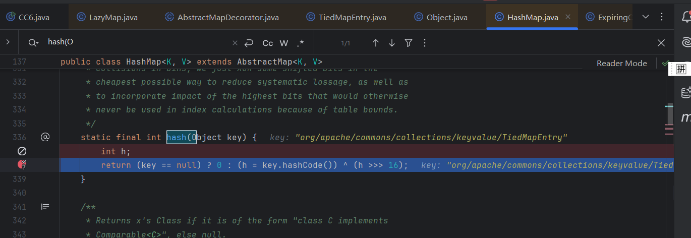This screenshot has width=691, height=238.
Task: Expand the replace field chevron
Action: pyautogui.click(x=8, y=42)
